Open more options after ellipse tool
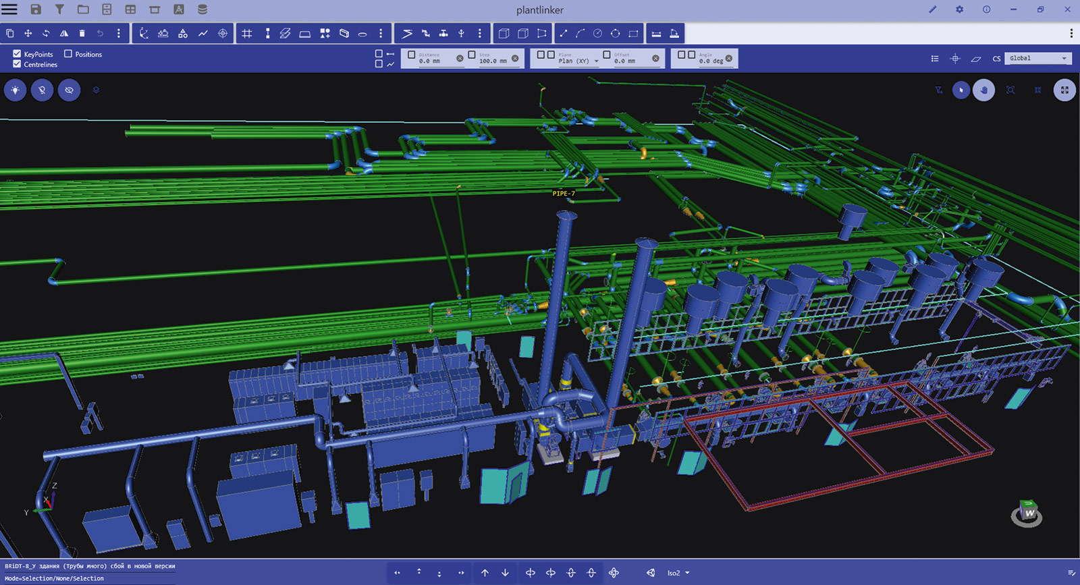 tap(381, 33)
